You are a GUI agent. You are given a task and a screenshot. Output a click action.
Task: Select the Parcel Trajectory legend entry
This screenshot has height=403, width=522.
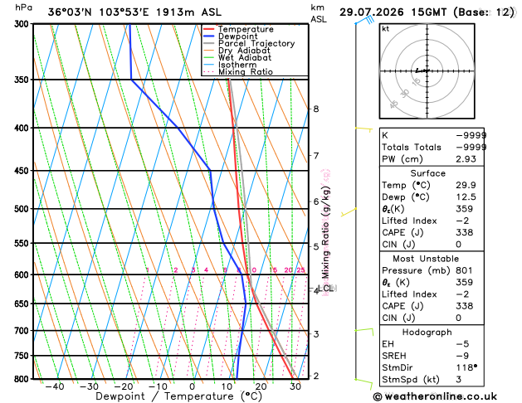[249, 44]
